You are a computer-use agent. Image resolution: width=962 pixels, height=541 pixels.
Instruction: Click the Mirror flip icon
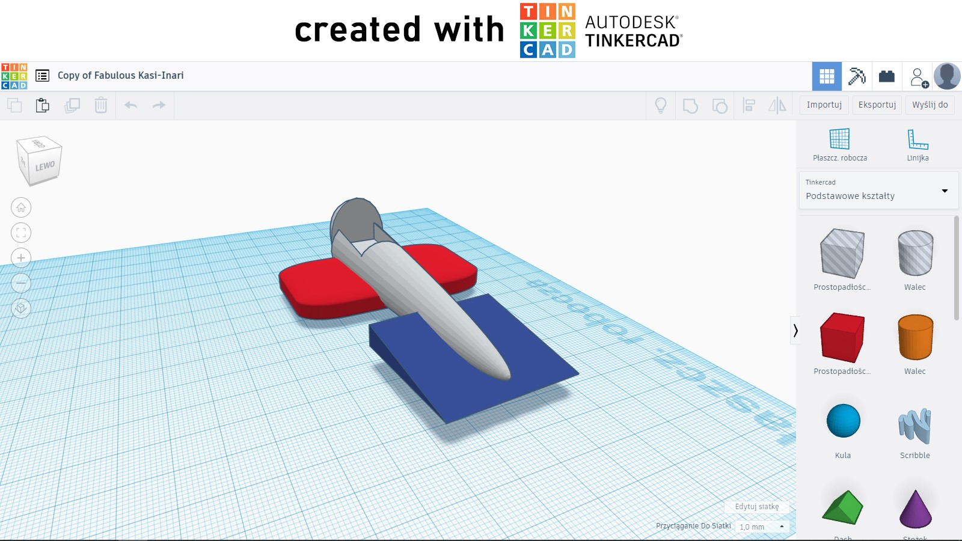click(x=777, y=106)
